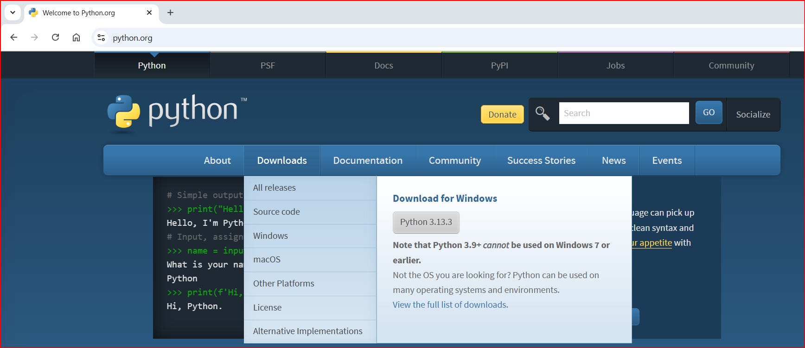The image size is (805, 348).
Task: Choose Source code in Downloads menu
Action: tap(310, 212)
